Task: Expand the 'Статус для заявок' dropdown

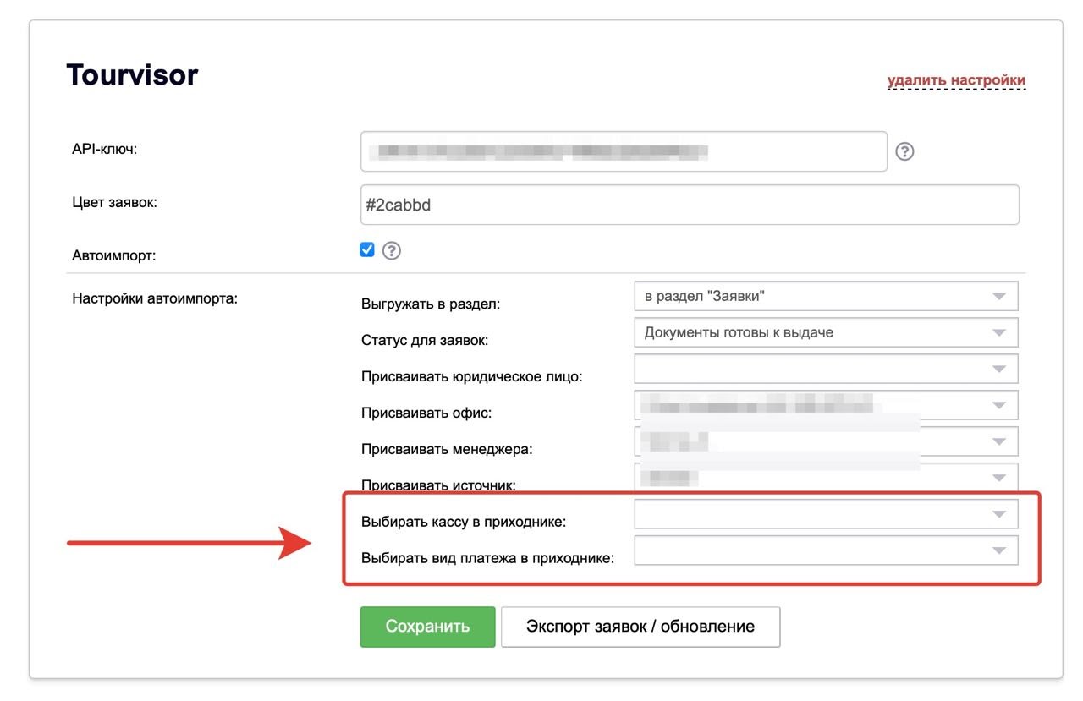Action: point(825,332)
